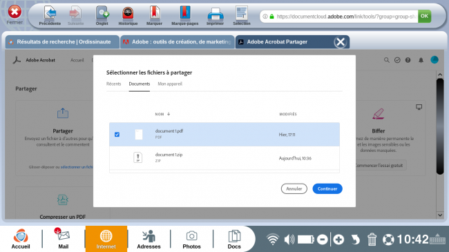This screenshot has height=252, width=449.
Task: Uncheck the document1.pdf checkbox
Action: pos(117,135)
